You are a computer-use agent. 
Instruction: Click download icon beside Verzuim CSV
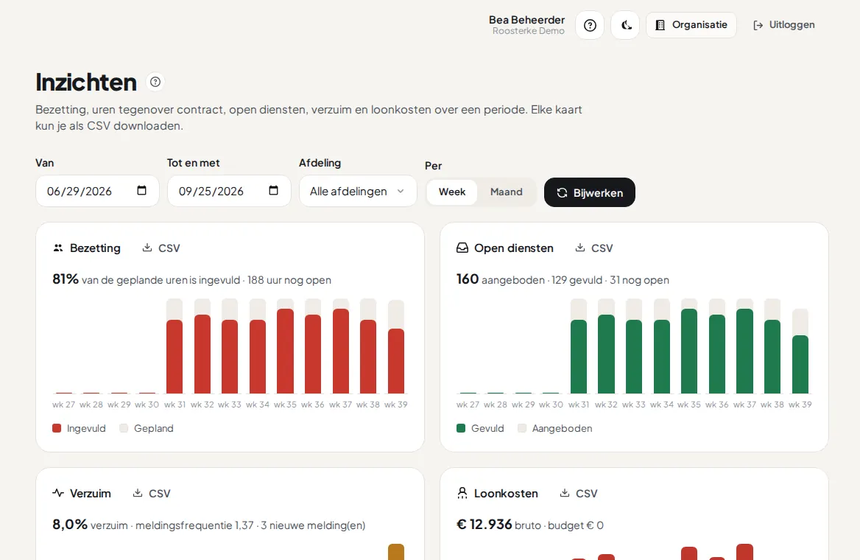click(138, 493)
